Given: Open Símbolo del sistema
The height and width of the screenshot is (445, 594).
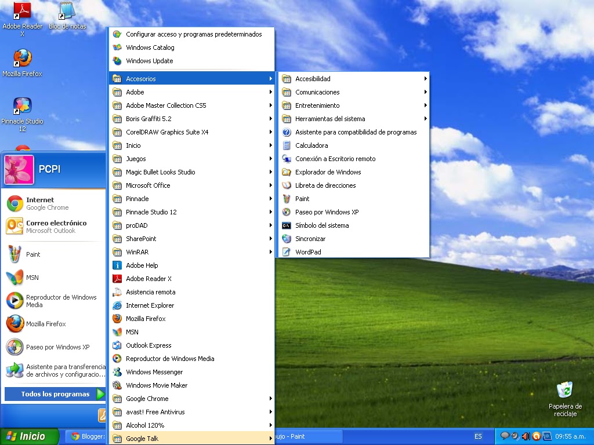Looking at the screenshot, I should pyautogui.click(x=354, y=225).
